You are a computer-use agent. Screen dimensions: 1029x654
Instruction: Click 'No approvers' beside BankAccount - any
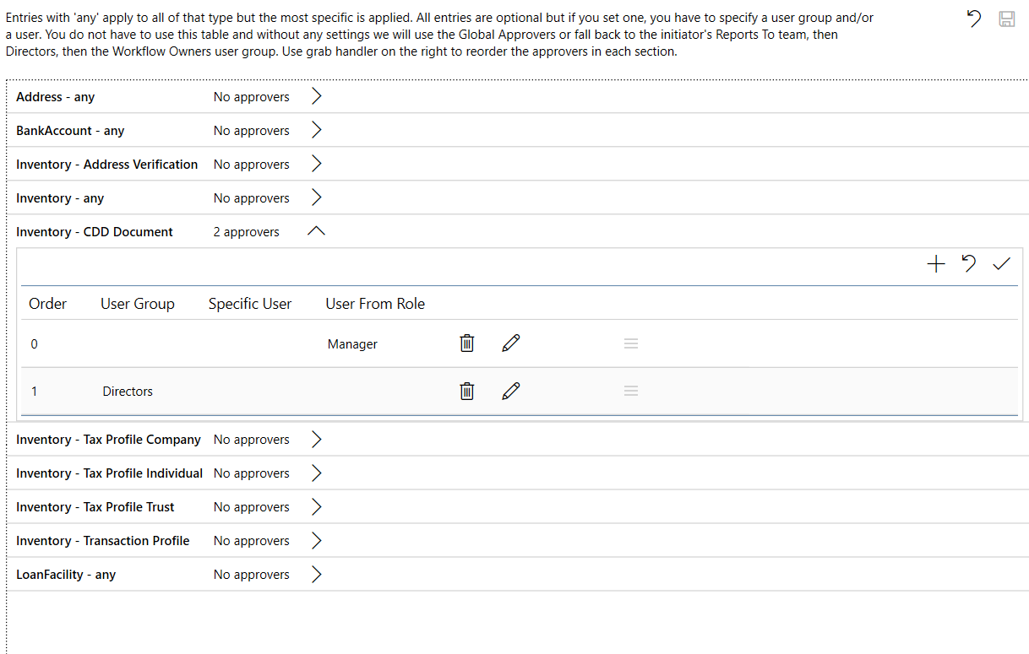click(252, 131)
